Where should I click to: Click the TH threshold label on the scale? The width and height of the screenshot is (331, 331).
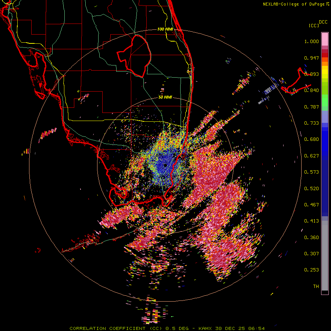pyautogui.click(x=316, y=286)
